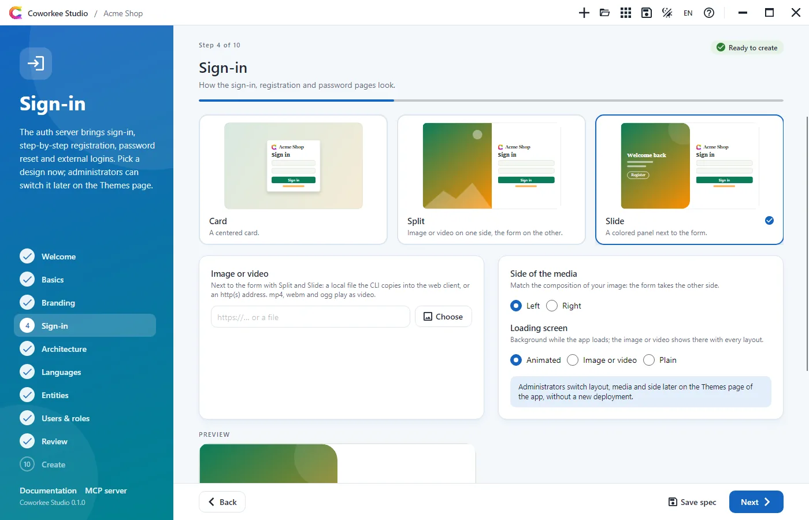
Task: Switch language with EN button
Action: 688,13
